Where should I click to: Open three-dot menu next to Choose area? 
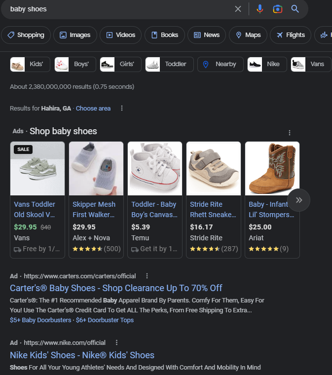[x=122, y=109]
